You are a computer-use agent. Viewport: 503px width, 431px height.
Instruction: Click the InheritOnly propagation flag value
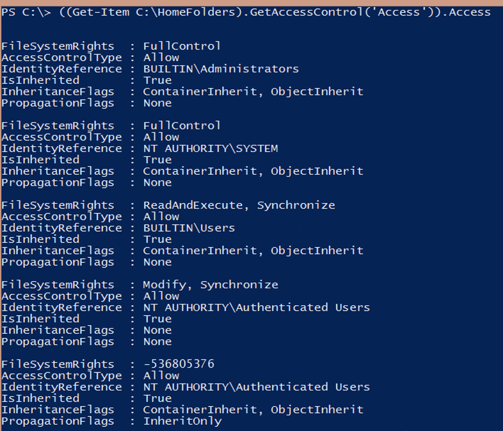[182, 421]
